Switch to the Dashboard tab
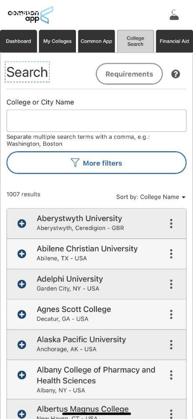This screenshot has height=419, width=193. 18,41
